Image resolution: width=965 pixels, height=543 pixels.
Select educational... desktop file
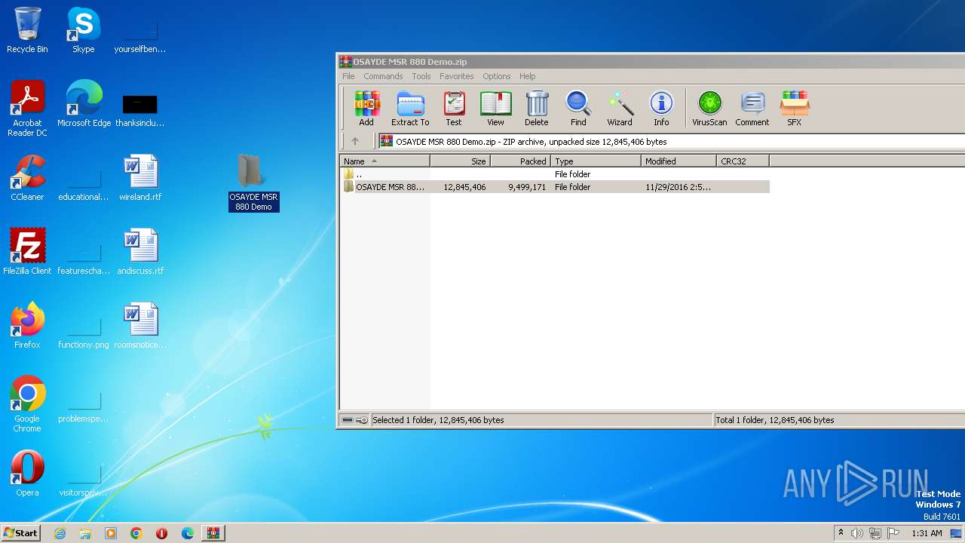pos(84,183)
